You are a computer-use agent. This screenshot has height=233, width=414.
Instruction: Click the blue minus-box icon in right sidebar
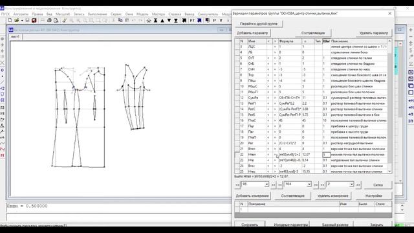(411, 79)
